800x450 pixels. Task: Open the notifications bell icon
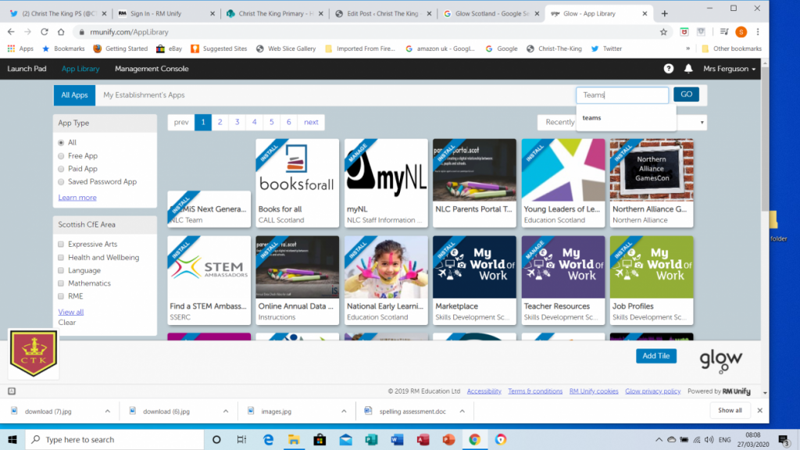[x=687, y=69]
